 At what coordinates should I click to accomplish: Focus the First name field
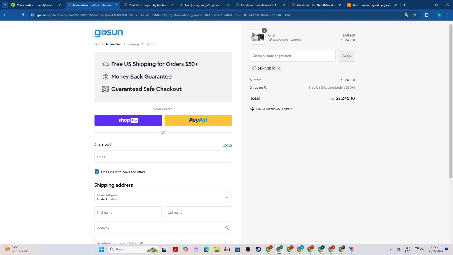click(x=128, y=212)
